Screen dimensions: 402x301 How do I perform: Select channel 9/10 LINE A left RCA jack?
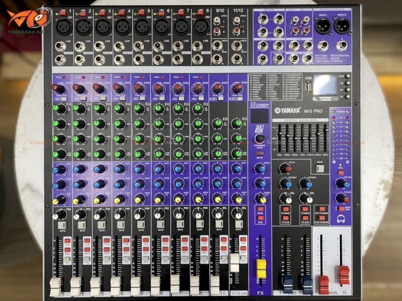217,21
